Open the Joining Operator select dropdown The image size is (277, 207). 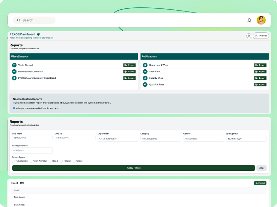pyautogui.click(x=32, y=150)
